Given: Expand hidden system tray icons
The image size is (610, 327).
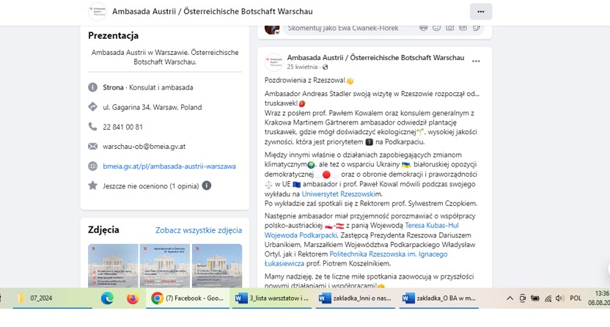Looking at the screenshot, I should tap(510, 298).
